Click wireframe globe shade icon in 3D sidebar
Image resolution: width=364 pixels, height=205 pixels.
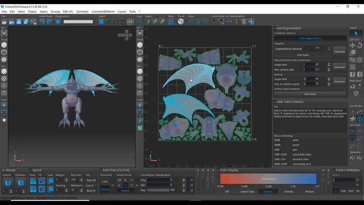coord(4,52)
